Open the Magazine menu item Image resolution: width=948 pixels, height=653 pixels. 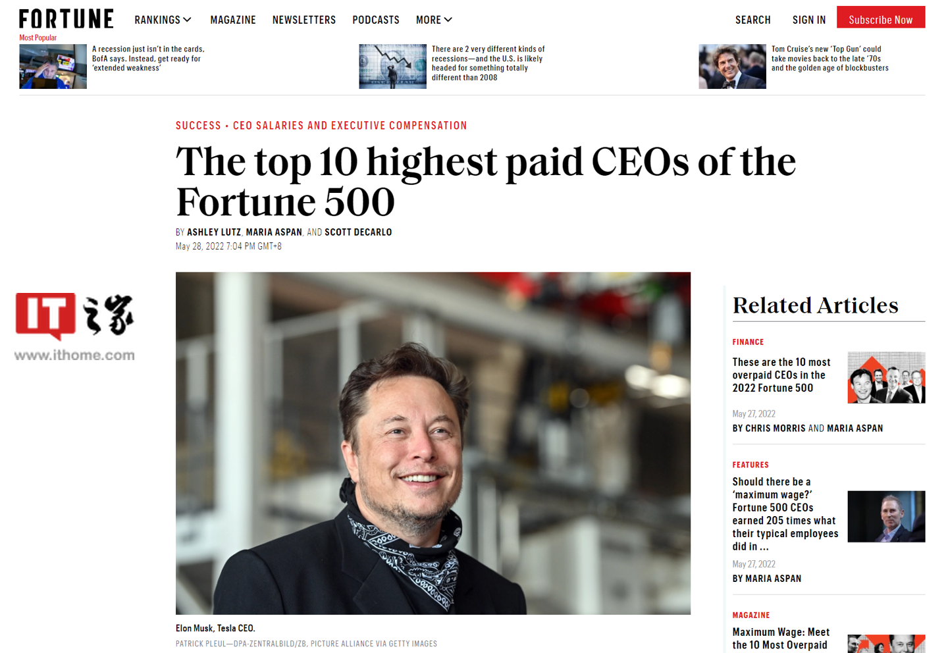pyautogui.click(x=233, y=20)
